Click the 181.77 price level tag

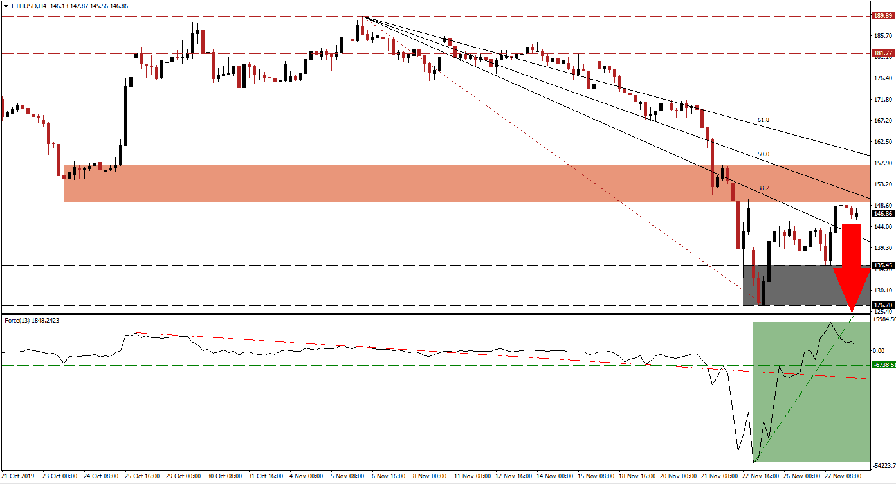point(882,54)
